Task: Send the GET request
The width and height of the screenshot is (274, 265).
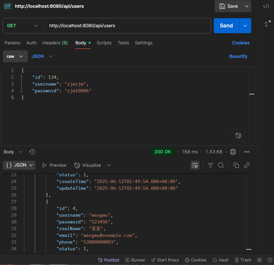Action: pos(226,26)
